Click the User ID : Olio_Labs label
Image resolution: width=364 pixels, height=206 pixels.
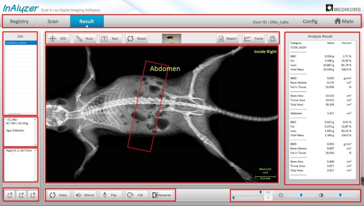pos(271,22)
